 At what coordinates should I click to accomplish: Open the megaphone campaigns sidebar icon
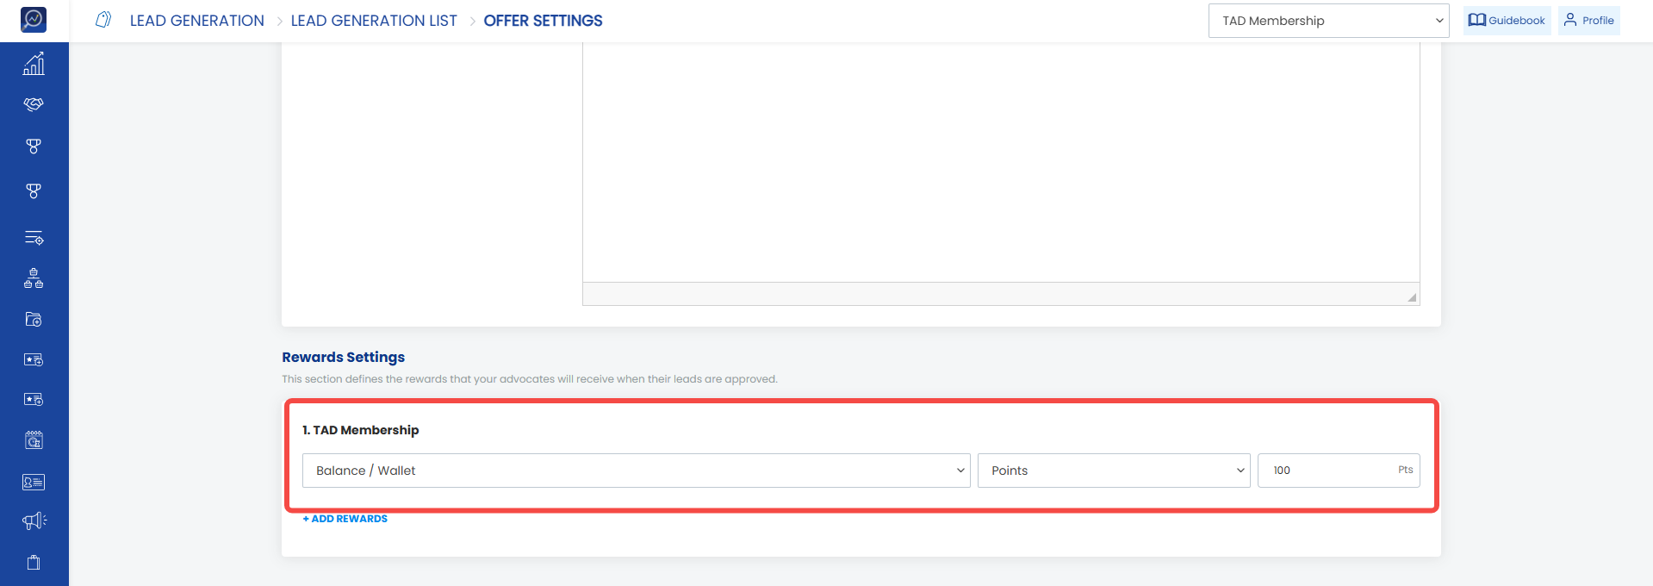pyautogui.click(x=34, y=521)
